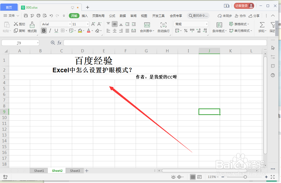281x183 pixels.
Task: Toggle Bold formatting
Action: [x=44, y=31]
